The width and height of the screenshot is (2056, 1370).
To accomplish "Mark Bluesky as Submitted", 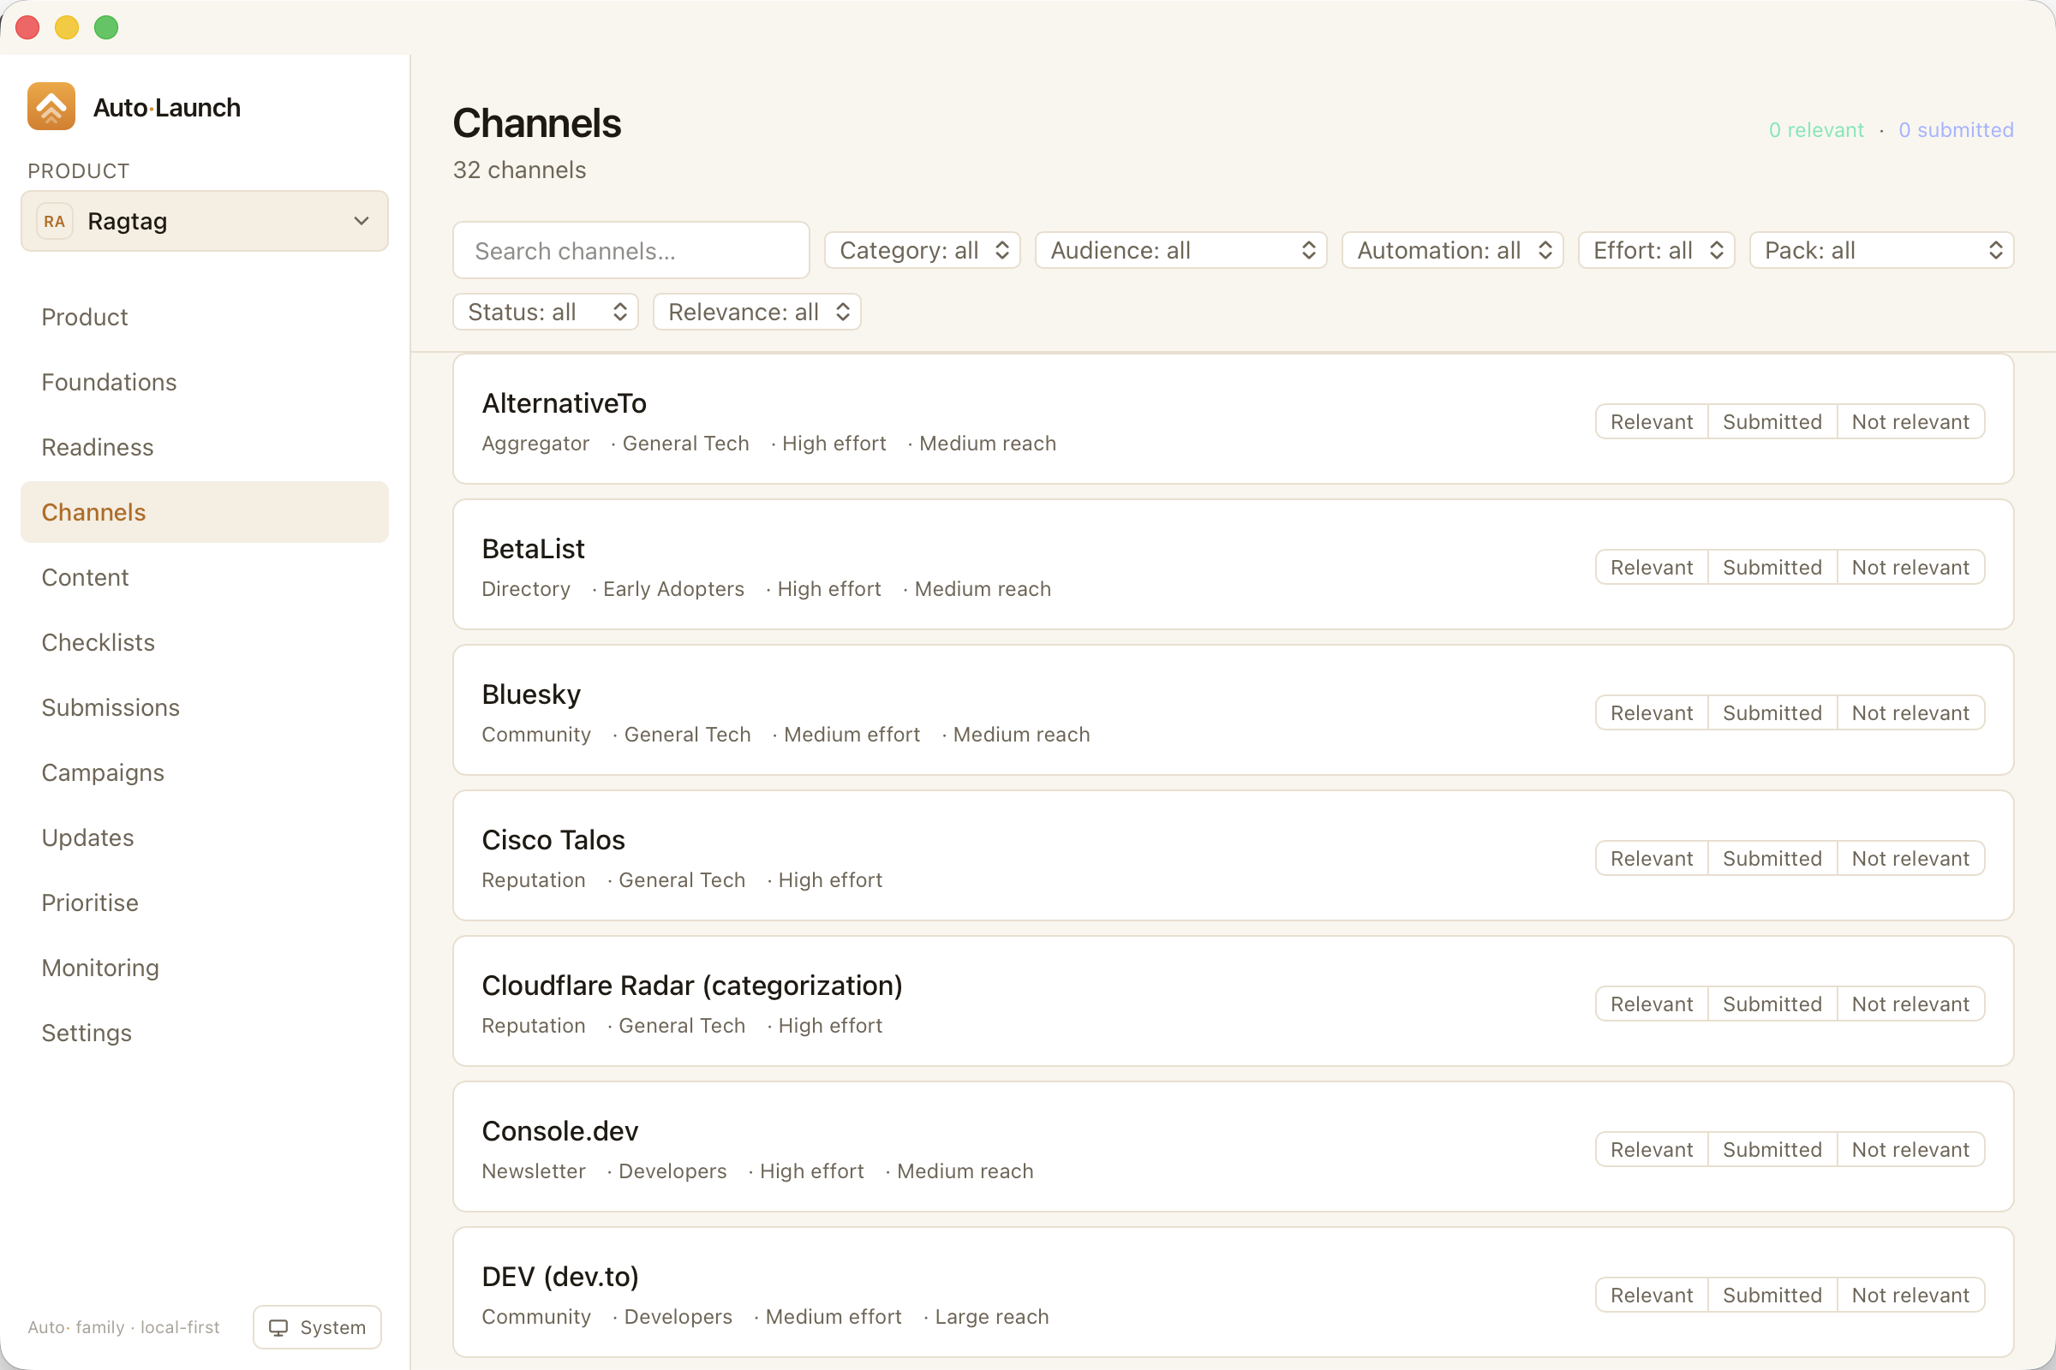I will pos(1772,713).
